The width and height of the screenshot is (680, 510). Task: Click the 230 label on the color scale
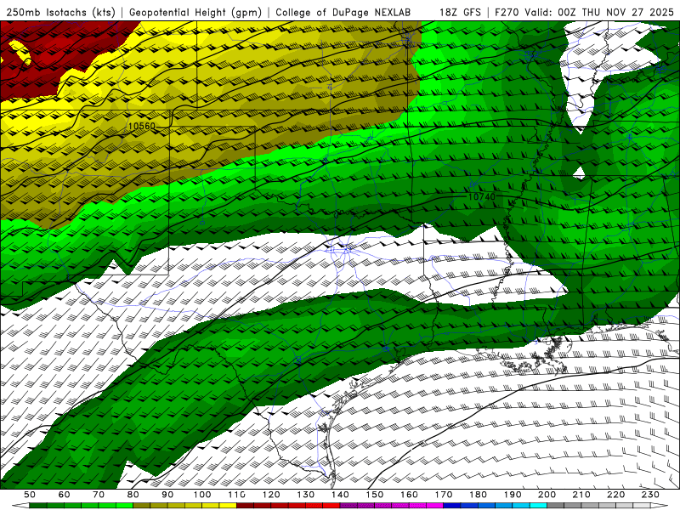(x=650, y=495)
